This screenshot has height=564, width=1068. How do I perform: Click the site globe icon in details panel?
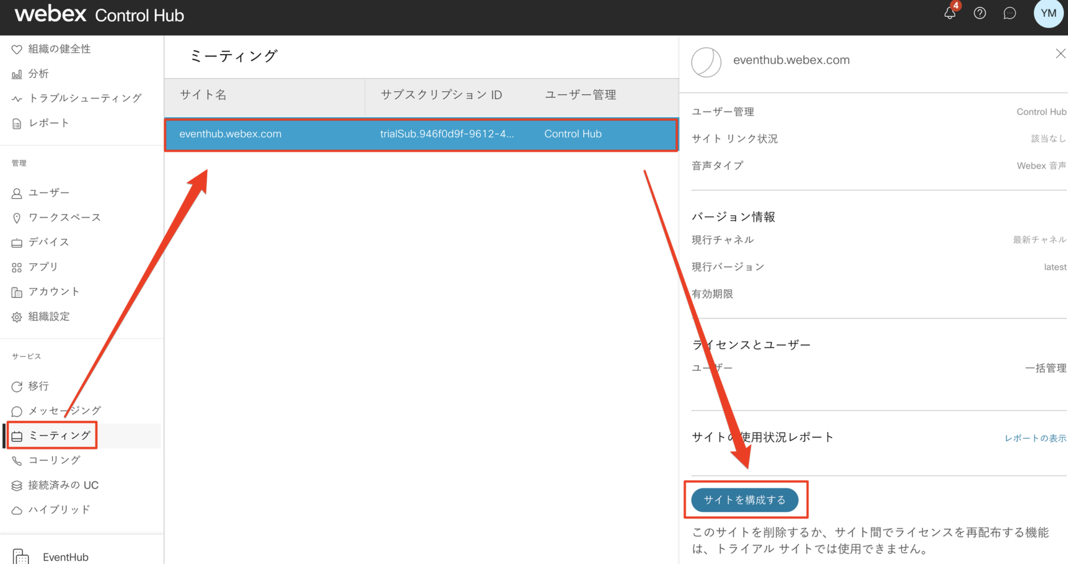point(706,62)
